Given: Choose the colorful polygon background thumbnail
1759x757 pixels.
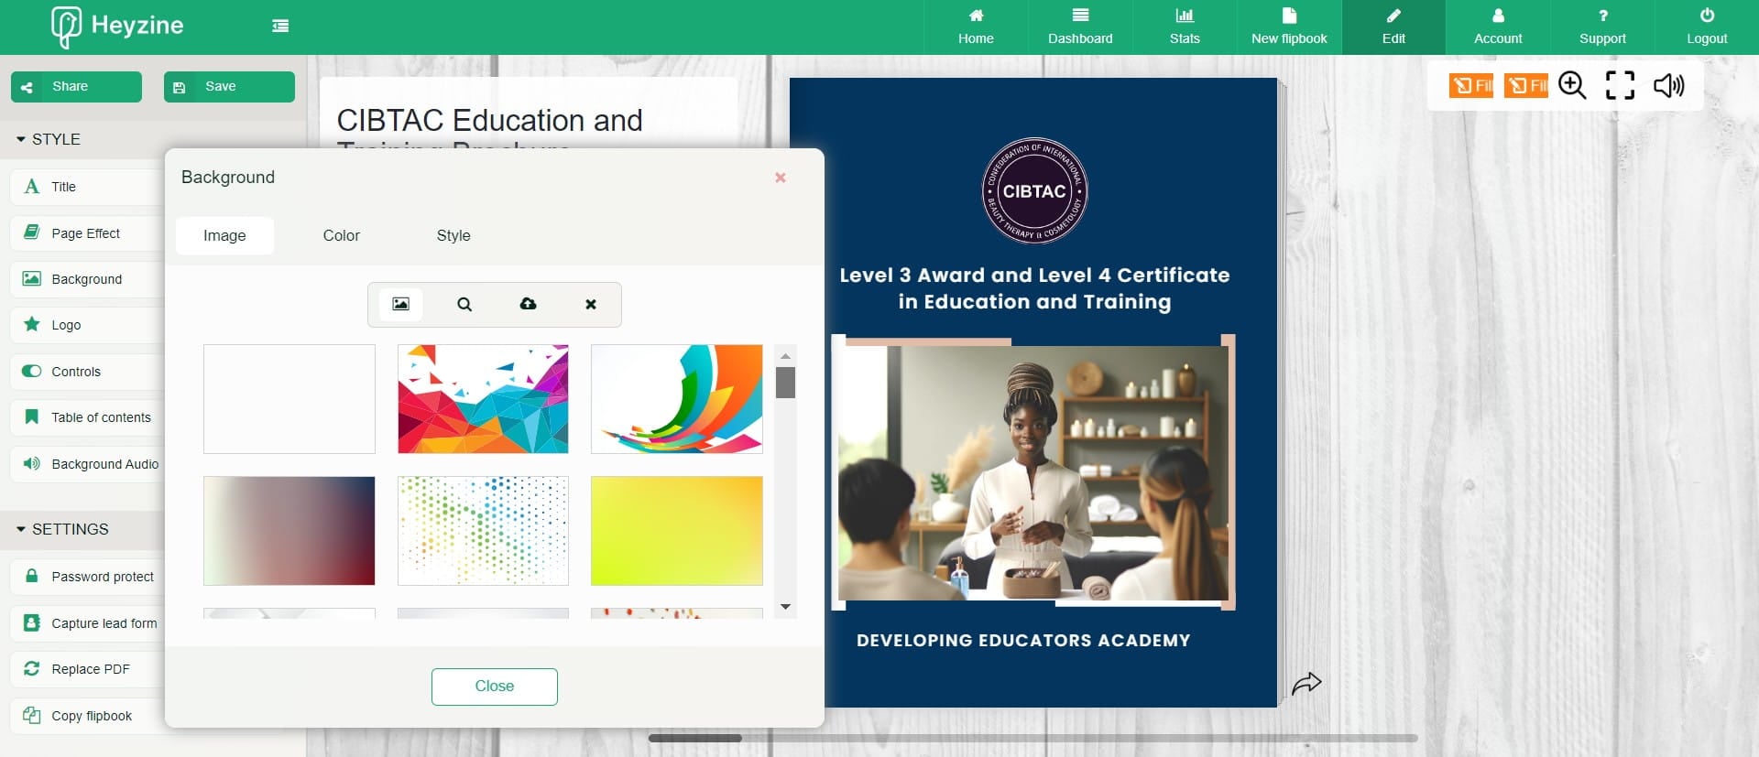Looking at the screenshot, I should click(x=483, y=399).
